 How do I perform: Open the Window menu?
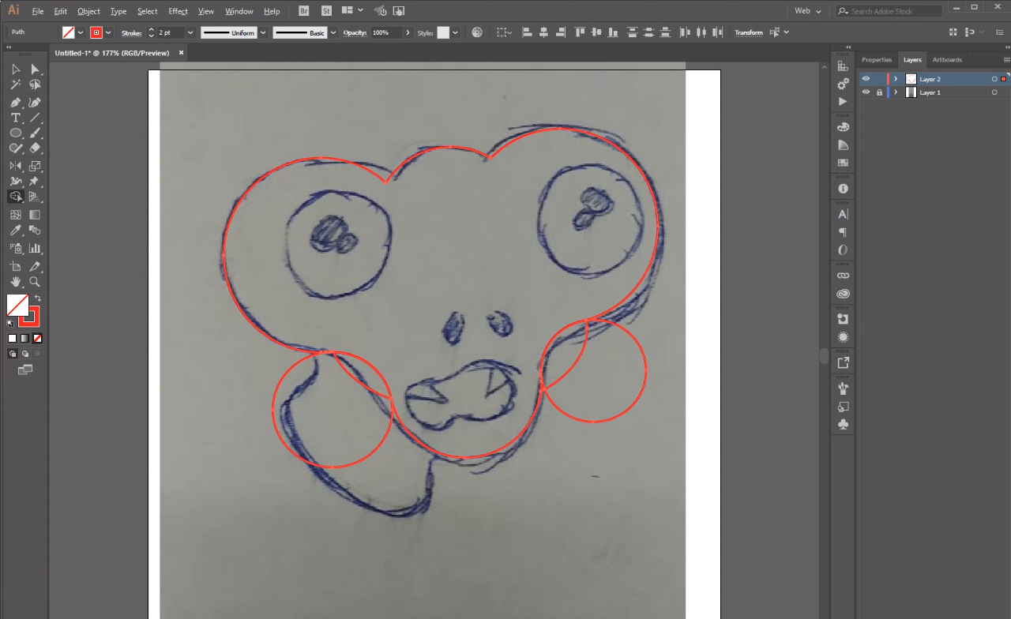point(239,11)
